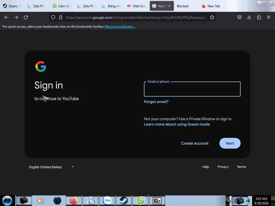Switch to the first Zalo PC tab
The image size is (275, 206).
tap(36, 6)
